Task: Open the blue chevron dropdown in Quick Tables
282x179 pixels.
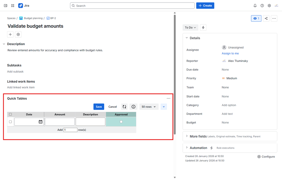Action: 164,107
